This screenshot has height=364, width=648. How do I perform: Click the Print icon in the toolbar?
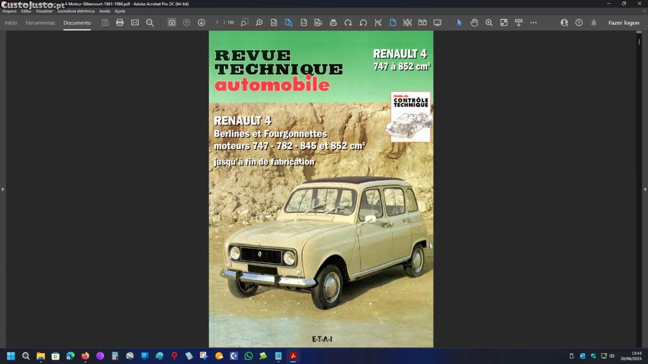120,23
